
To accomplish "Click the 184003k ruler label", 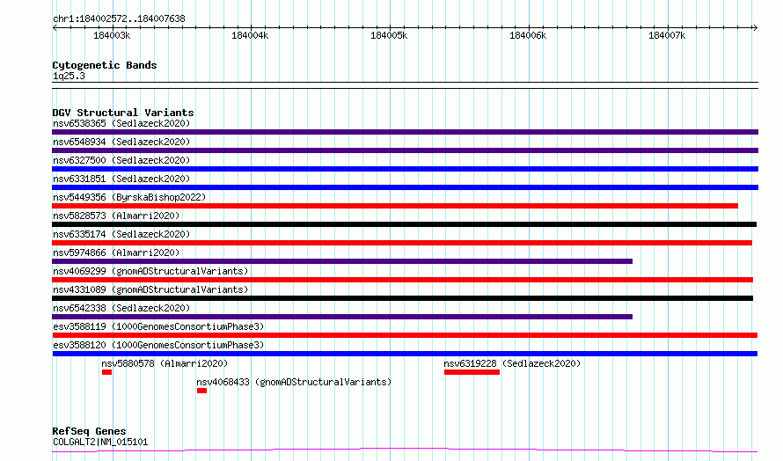I will click(x=112, y=35).
